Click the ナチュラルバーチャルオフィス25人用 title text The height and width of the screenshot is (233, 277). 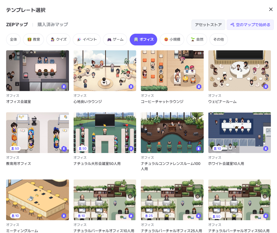172,231
